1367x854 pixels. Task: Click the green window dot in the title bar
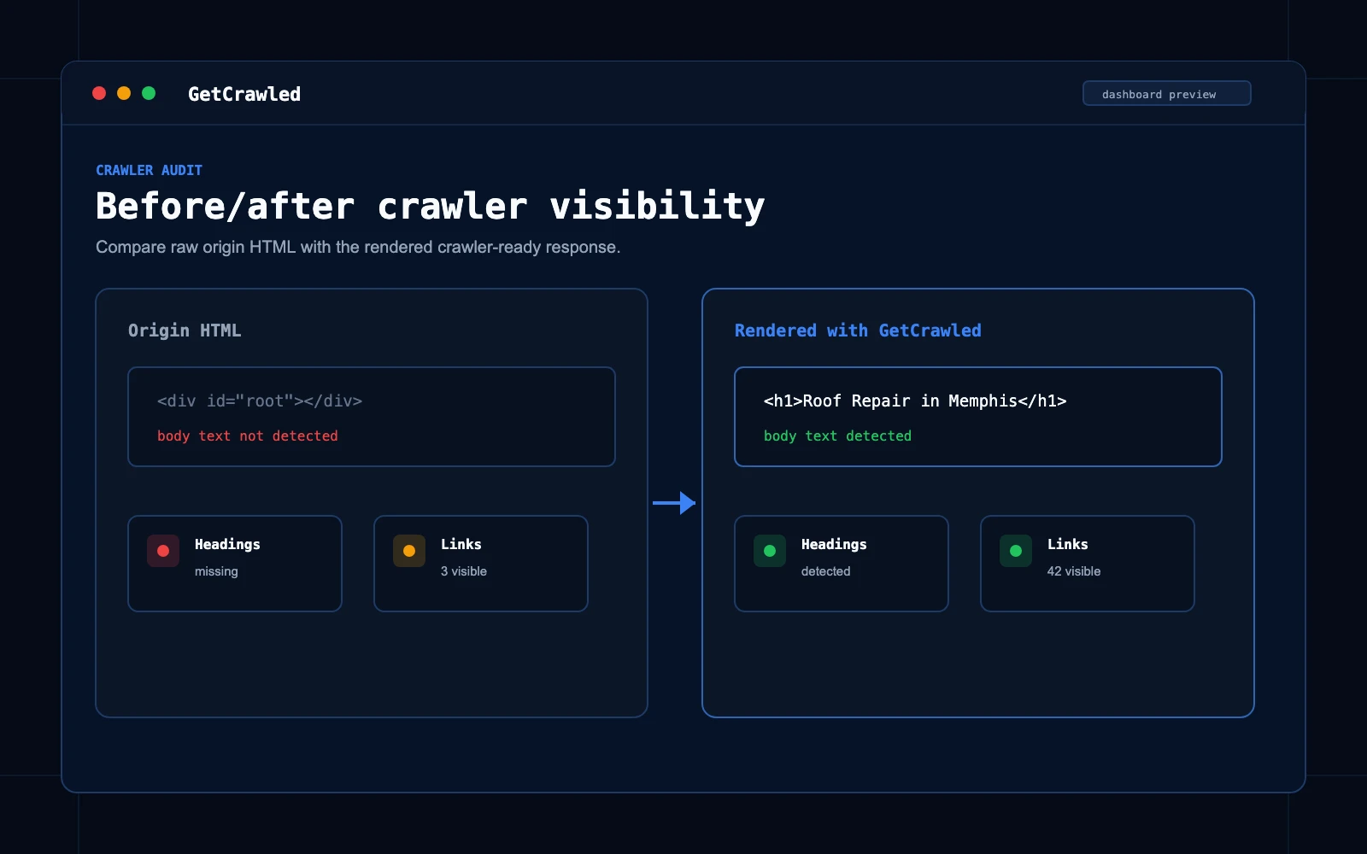click(x=149, y=93)
